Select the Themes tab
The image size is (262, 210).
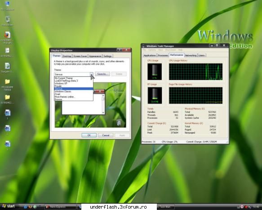coord(57,56)
